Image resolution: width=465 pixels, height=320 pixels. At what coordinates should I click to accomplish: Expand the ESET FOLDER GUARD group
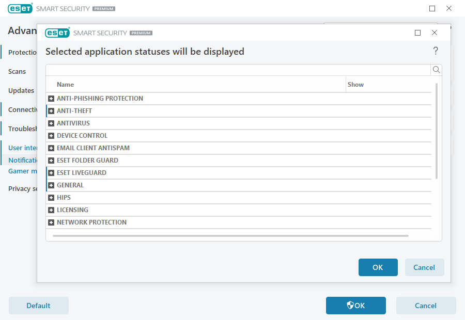click(51, 161)
